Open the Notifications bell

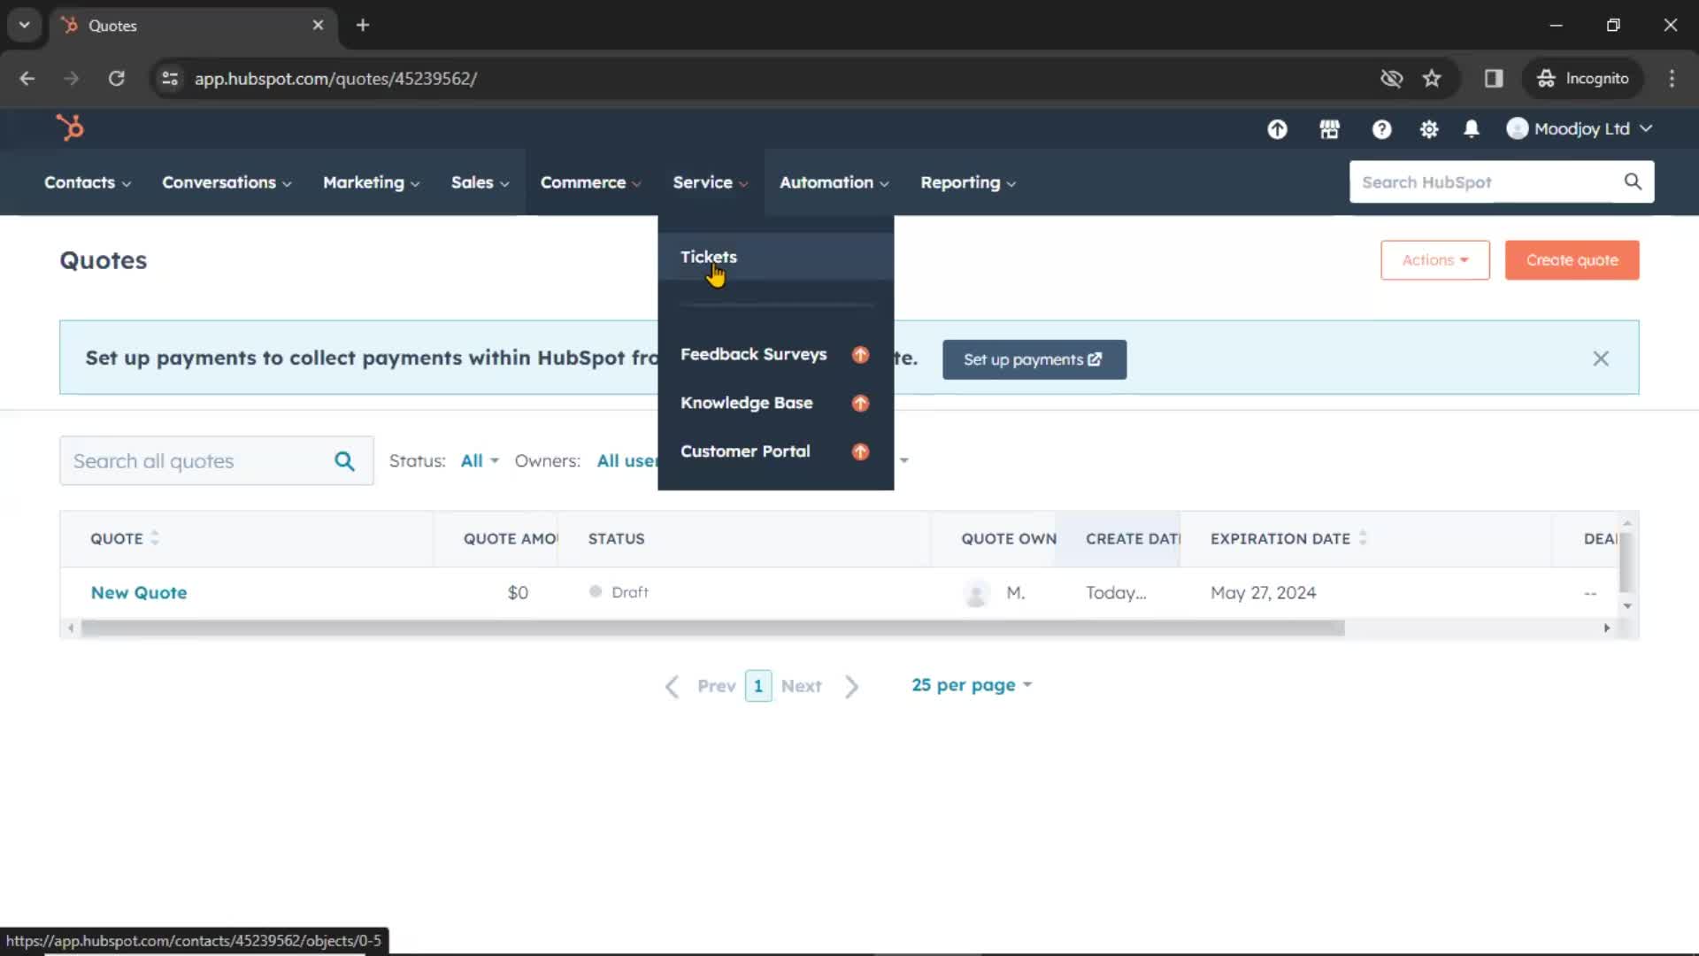click(x=1472, y=129)
